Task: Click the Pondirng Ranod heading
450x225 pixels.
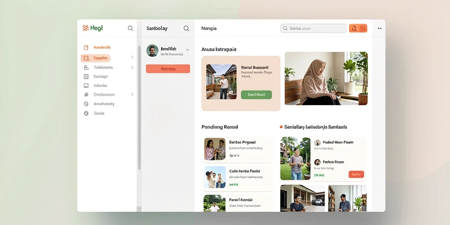Action: point(220,127)
